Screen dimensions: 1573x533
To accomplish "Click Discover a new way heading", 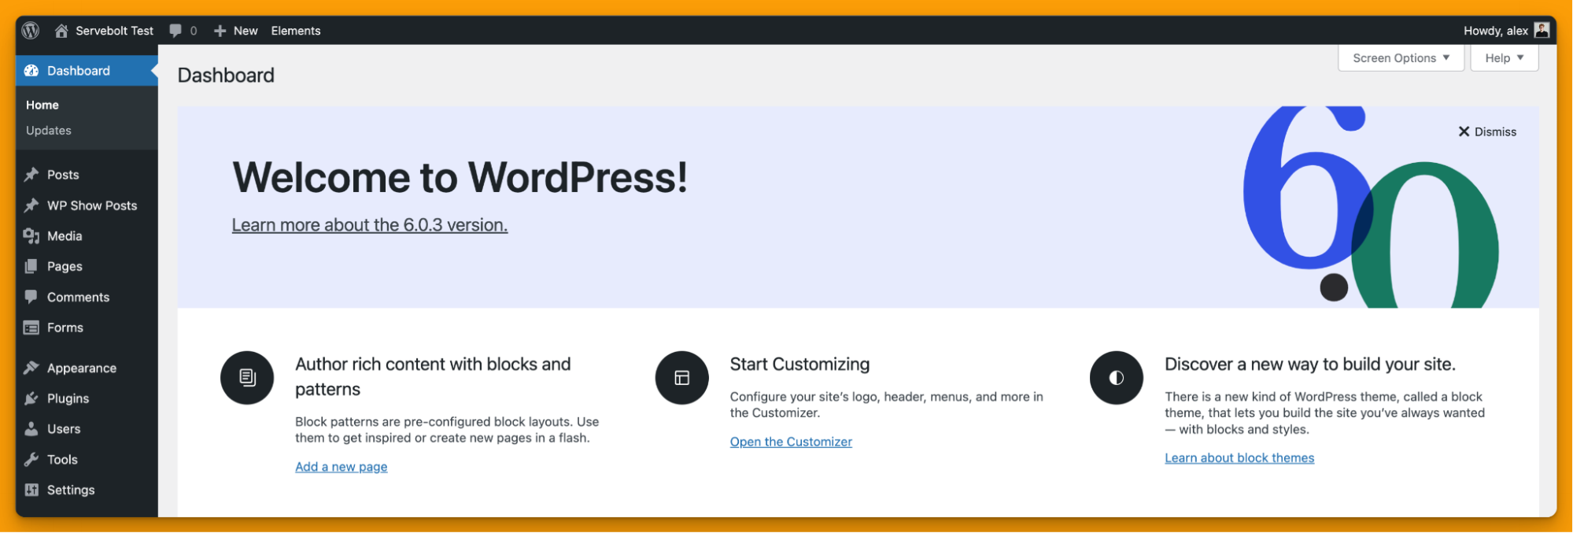I will [x=1310, y=365].
